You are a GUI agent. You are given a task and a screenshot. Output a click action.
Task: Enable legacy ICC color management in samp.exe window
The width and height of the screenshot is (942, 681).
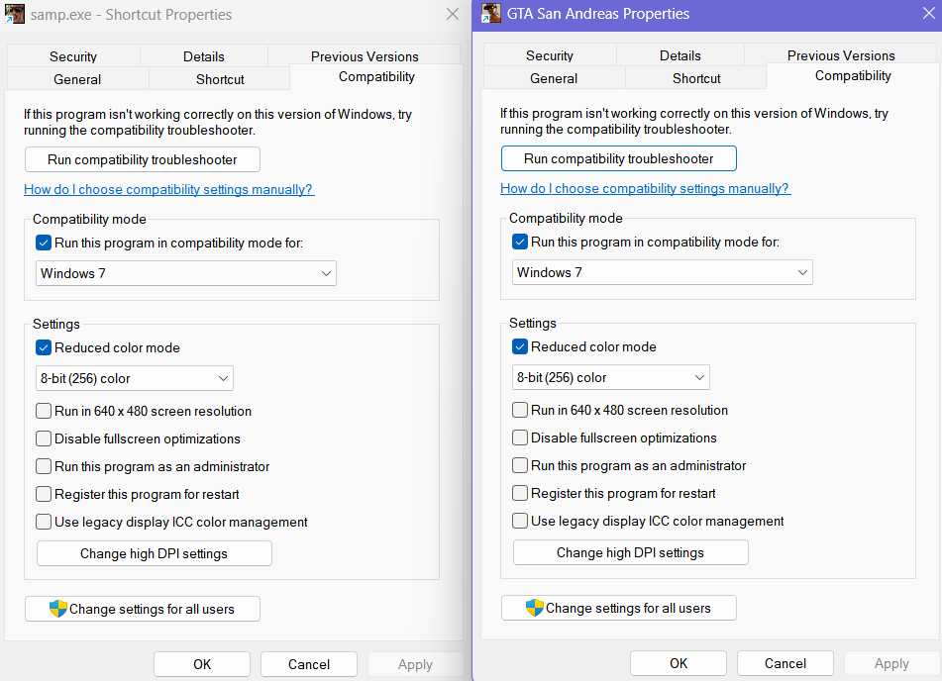[44, 522]
